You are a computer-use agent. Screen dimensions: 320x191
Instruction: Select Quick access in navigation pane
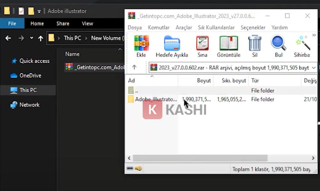point(34,61)
